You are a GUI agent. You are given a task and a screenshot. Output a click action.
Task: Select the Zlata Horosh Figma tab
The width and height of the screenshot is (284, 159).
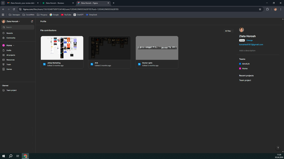pyautogui.click(x=91, y=3)
